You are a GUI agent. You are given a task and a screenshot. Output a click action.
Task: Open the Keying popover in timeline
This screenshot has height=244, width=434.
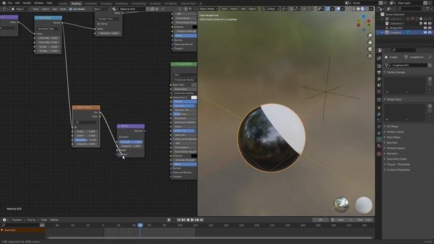click(x=33, y=220)
